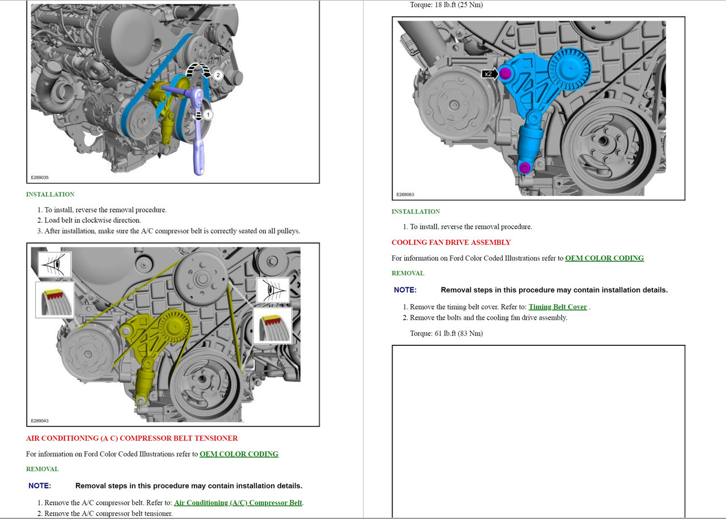The height and width of the screenshot is (519, 726).
Task: Open the Air Conditioning (A/C) Compressor Belt link
Action: click(238, 503)
